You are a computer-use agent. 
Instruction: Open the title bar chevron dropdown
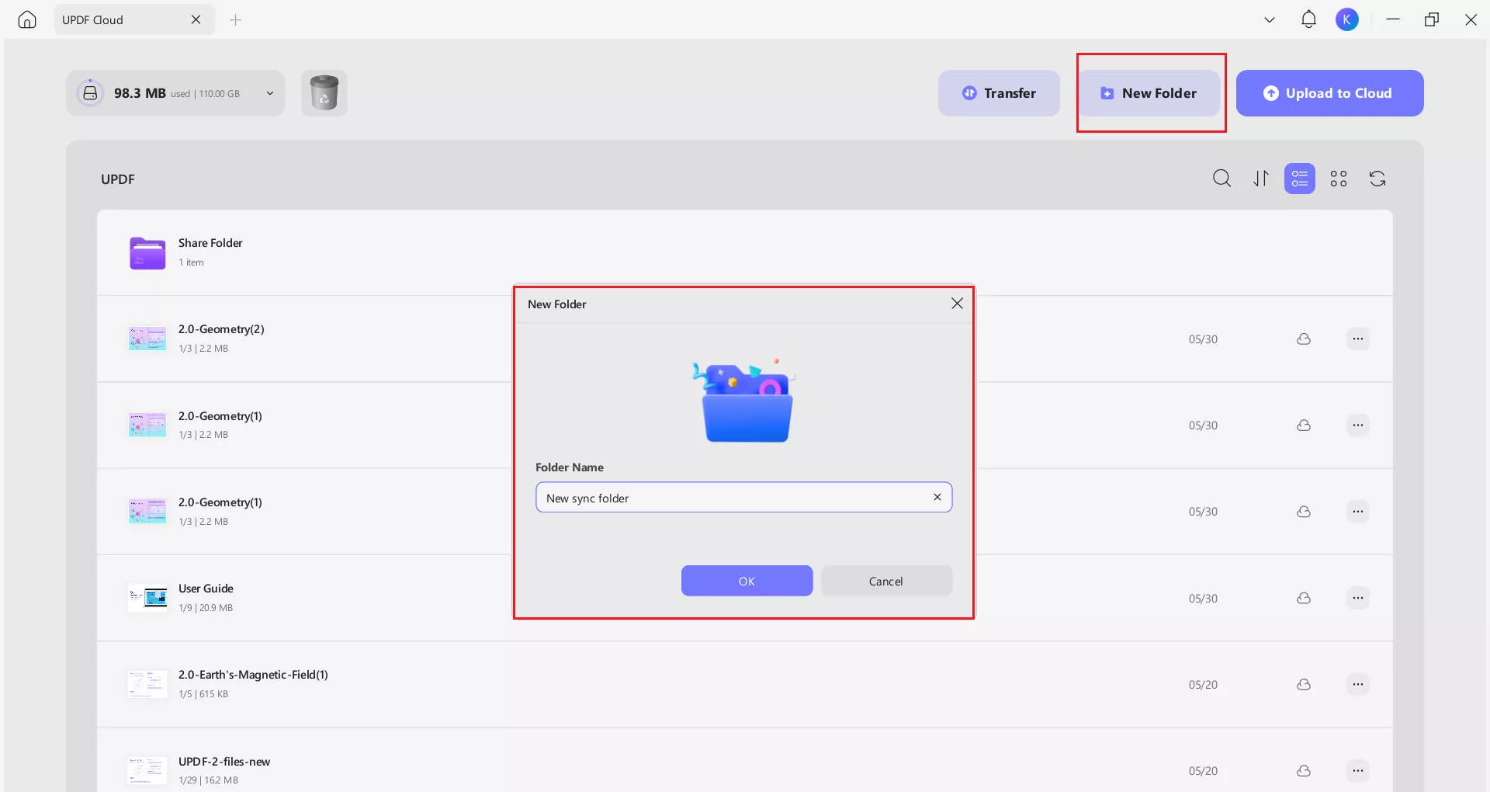tap(1270, 19)
